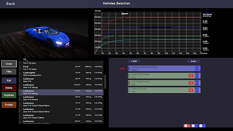This screenshot has width=233, height=131.
Task: Click the vehicle list scrollbar thumb
Action: (105, 82)
